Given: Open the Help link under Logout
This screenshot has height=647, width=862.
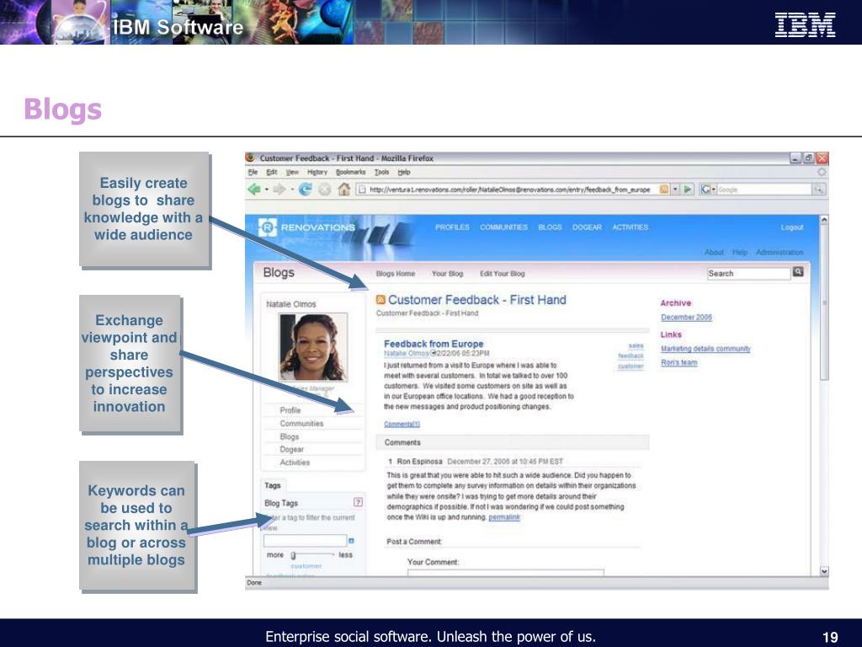Looking at the screenshot, I should 740,253.
